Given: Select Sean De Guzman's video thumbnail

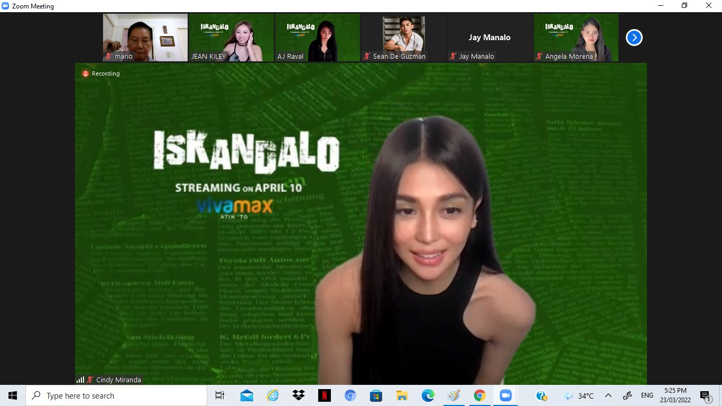Looking at the screenshot, I should coord(404,38).
